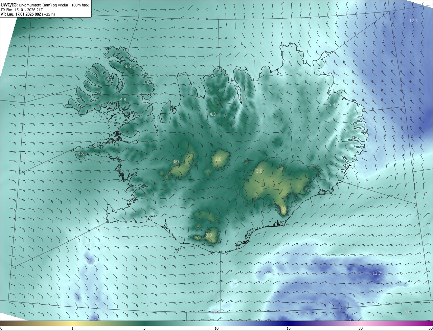Click the 50 tick on the colour scale

pos(430,328)
